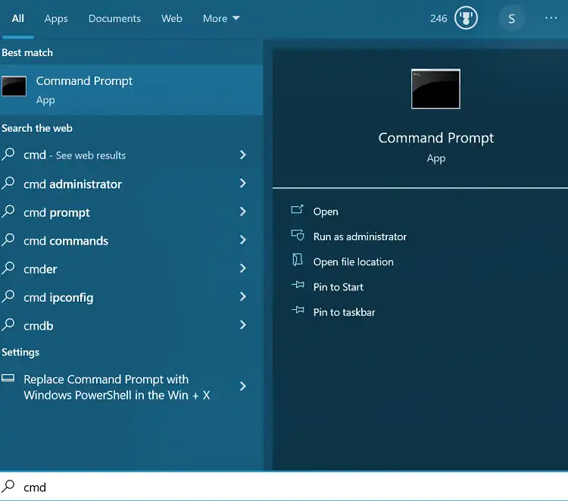
Task: Click magnifier icon beside 'cmd ipconfig'
Action: pyautogui.click(x=8, y=296)
